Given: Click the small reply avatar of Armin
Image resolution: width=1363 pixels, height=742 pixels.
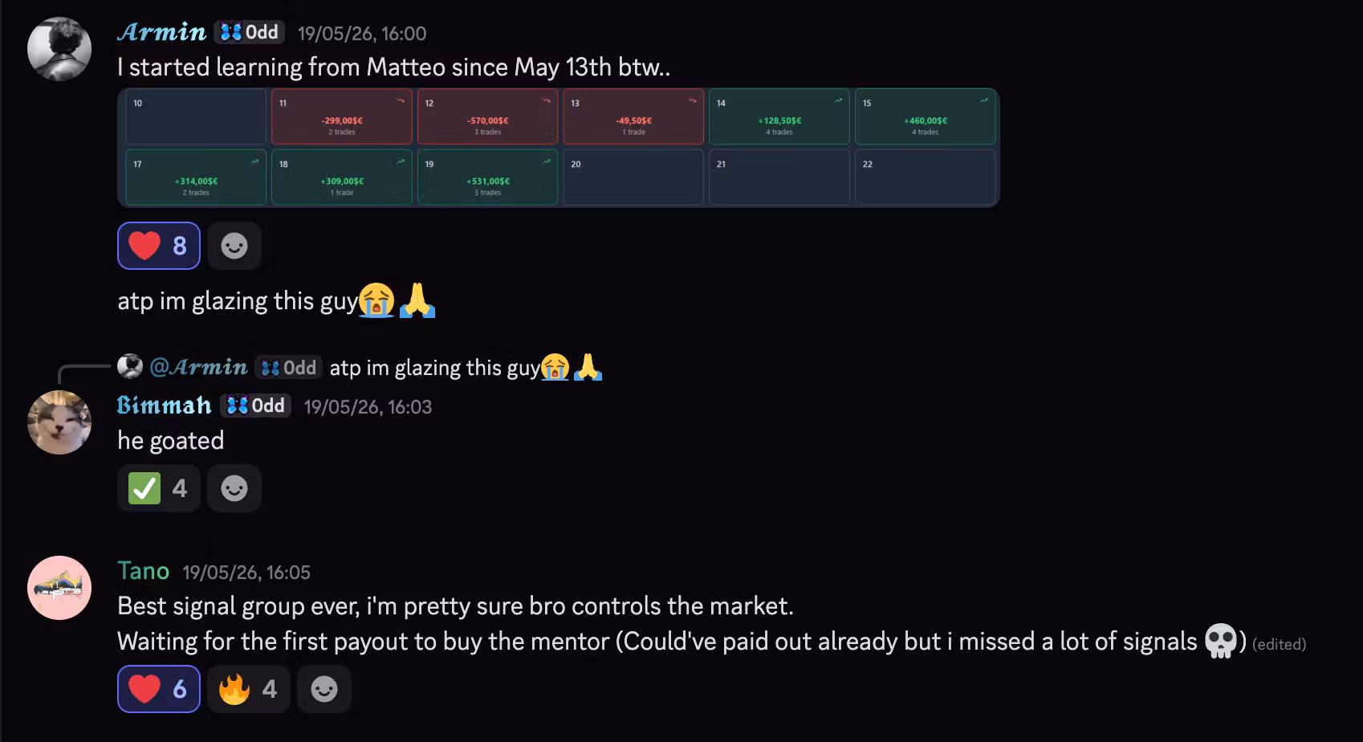Looking at the screenshot, I should point(130,367).
